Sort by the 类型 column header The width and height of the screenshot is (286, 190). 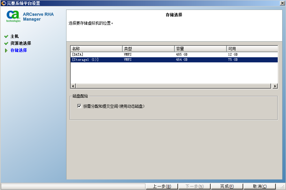pos(149,49)
